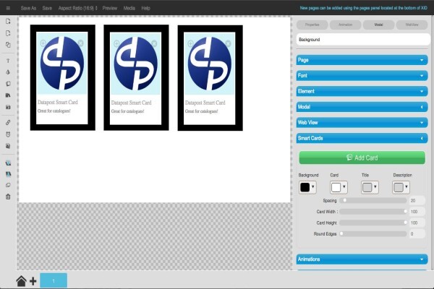Click the Card Width slider track

click(x=373, y=212)
